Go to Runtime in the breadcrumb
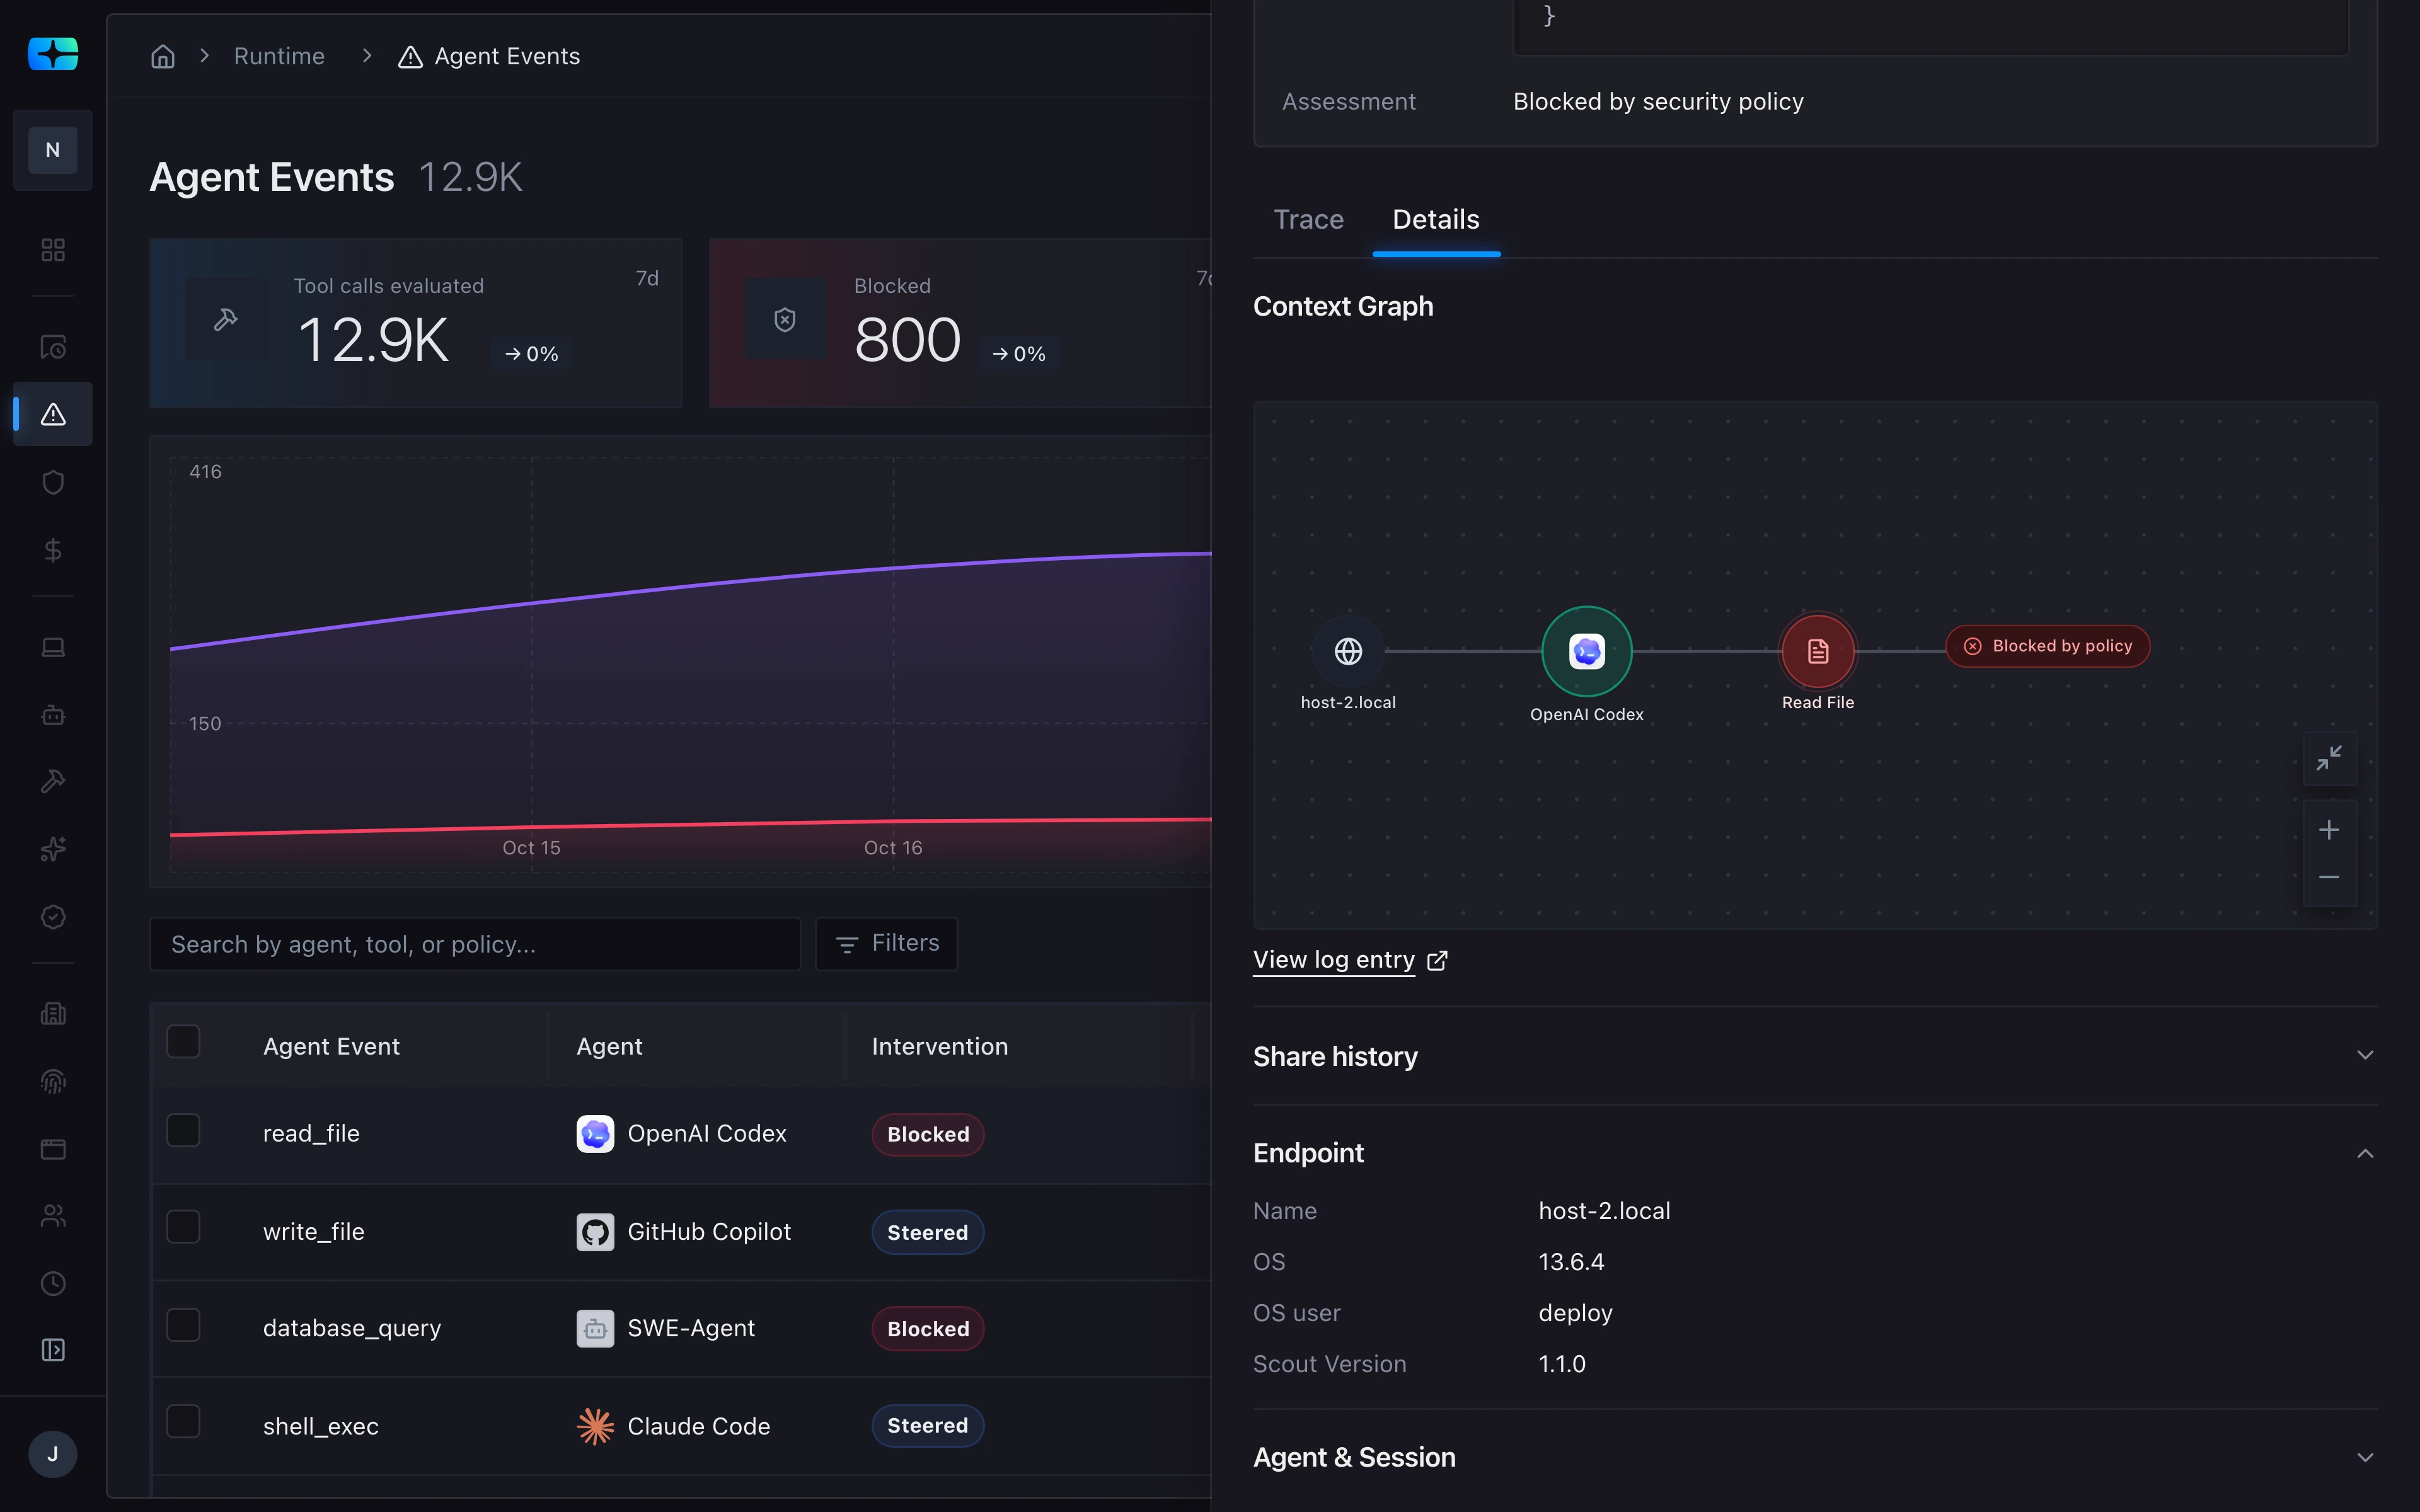Screen dimensions: 2420x1512 point(279,56)
